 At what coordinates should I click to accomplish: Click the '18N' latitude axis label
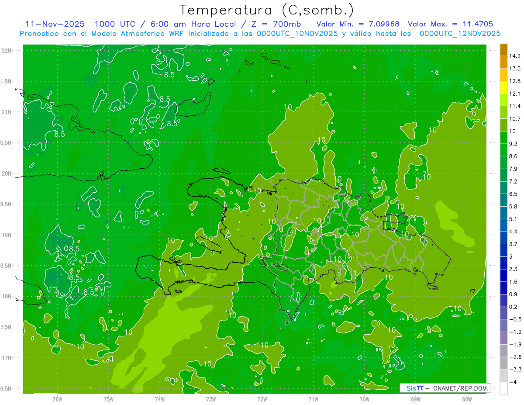[7, 297]
